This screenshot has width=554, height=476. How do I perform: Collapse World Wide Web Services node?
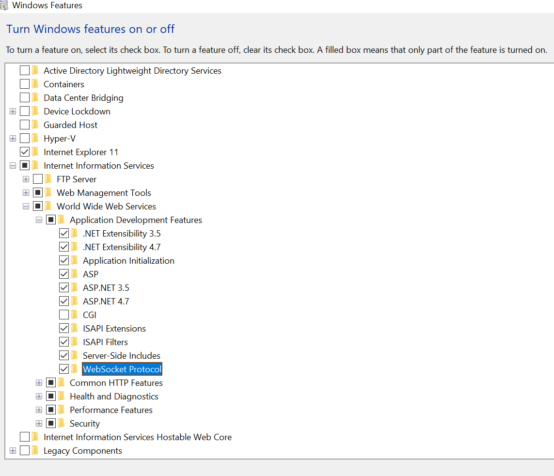[x=26, y=206]
